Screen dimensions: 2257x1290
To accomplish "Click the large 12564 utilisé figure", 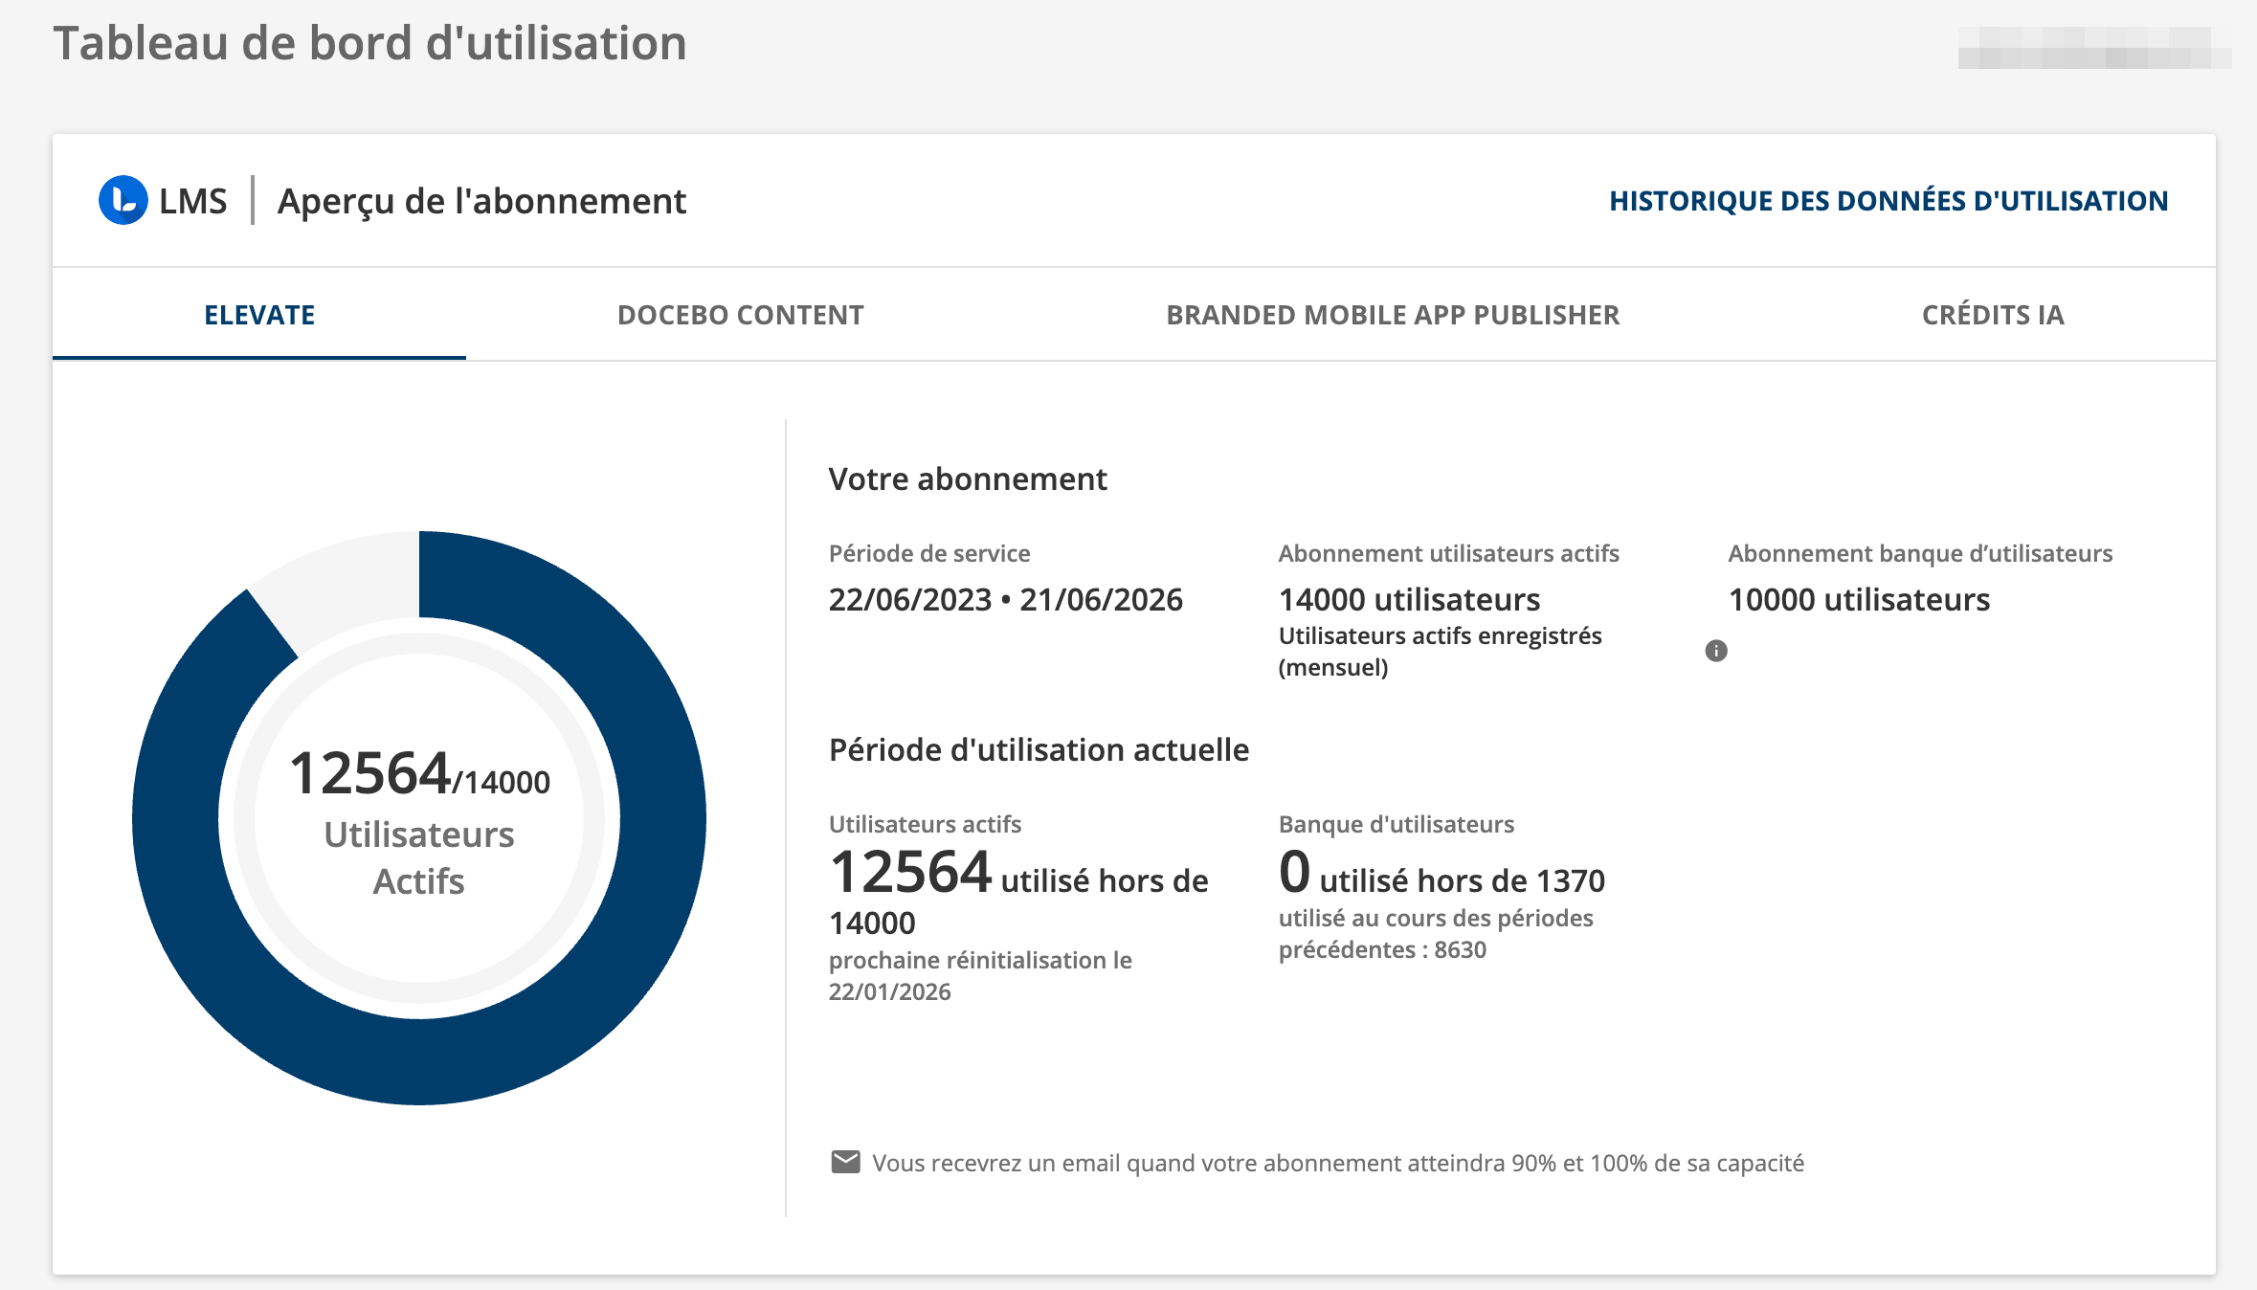I will pos(909,873).
